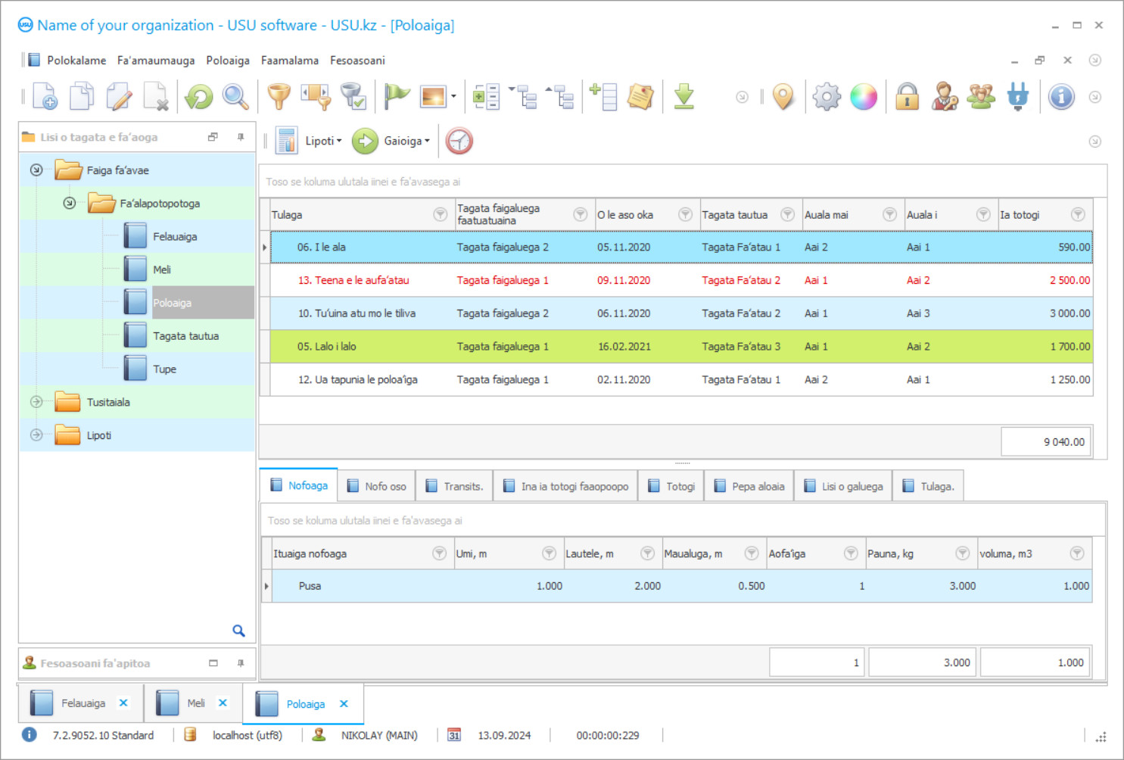Click the delete document icon
Image resolution: width=1124 pixels, height=760 pixels.
156,96
